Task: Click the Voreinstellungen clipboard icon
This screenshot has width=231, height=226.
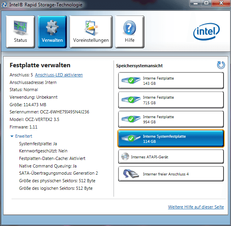Action: [91, 28]
